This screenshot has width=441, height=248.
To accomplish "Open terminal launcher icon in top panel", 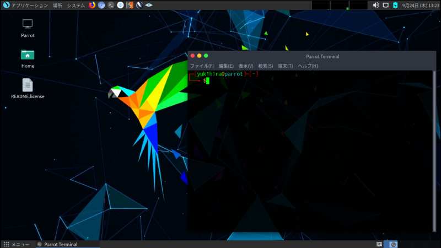I will [111, 5].
